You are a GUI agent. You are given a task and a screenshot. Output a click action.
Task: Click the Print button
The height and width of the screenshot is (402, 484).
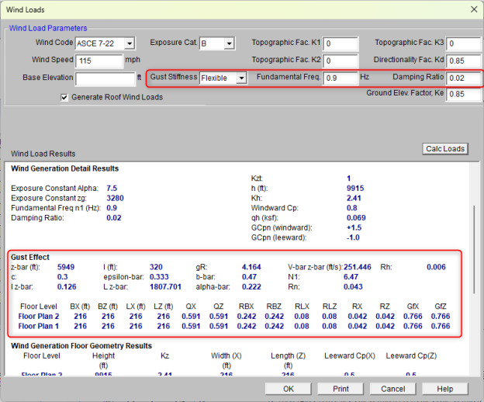(x=340, y=388)
